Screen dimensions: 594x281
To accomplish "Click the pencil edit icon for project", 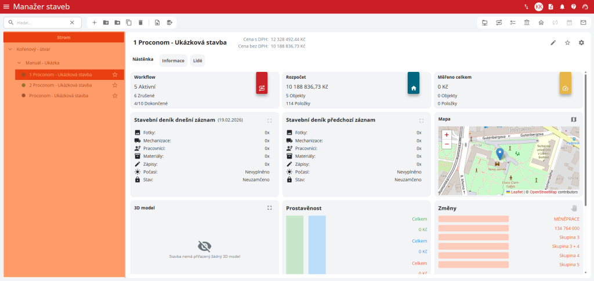I will click(x=553, y=42).
